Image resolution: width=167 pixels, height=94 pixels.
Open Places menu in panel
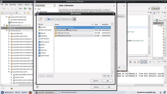click(x=17, y=92)
